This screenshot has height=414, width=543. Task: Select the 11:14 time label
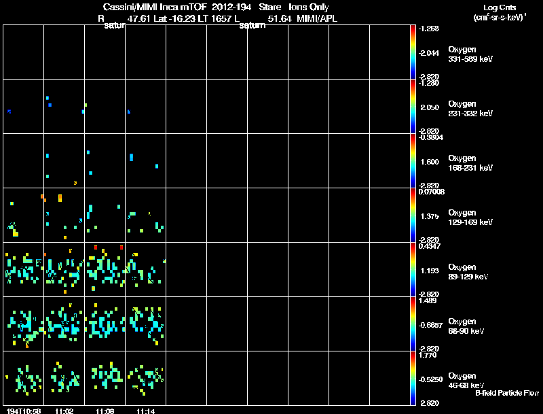146,411
